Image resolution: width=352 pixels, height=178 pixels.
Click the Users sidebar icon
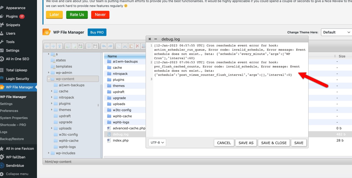pos(2,33)
